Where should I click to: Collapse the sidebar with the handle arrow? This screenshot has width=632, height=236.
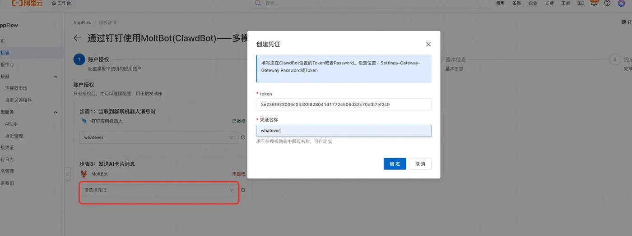click(x=68, y=174)
